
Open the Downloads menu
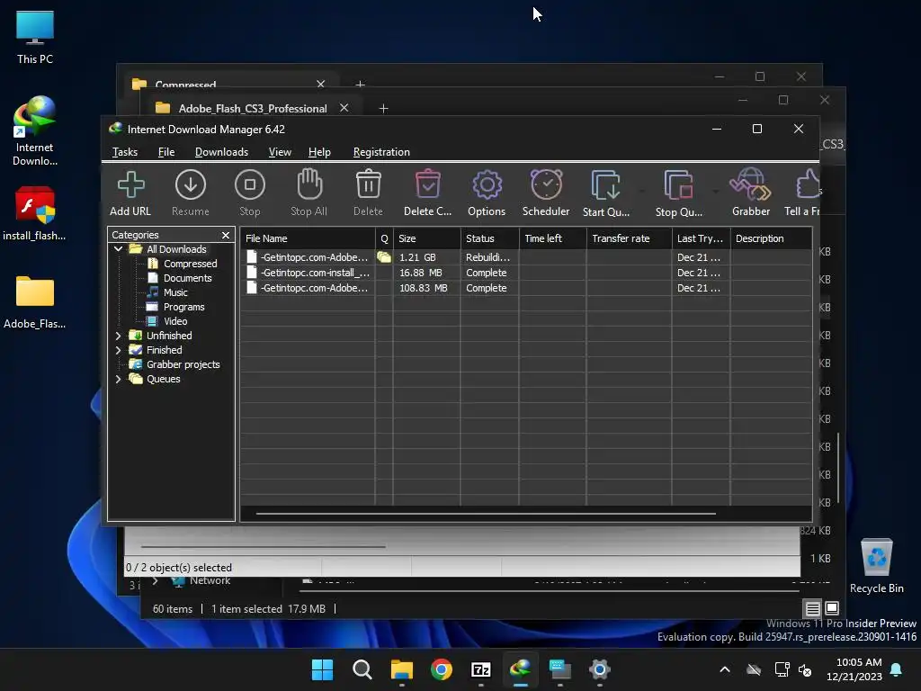coord(221,152)
